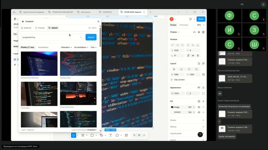
Task: Switch to the Prototype tab
Action: (184, 25)
